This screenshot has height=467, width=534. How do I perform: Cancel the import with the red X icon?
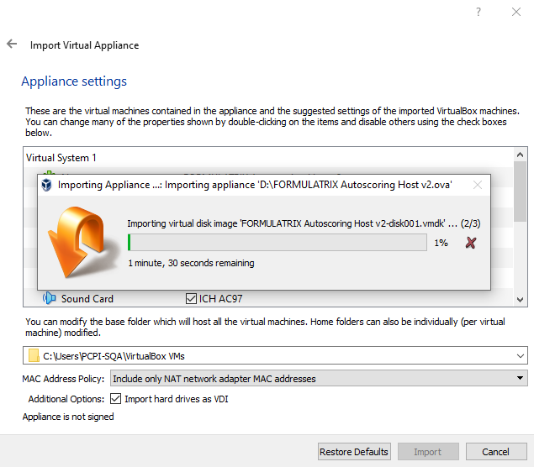[x=471, y=243]
